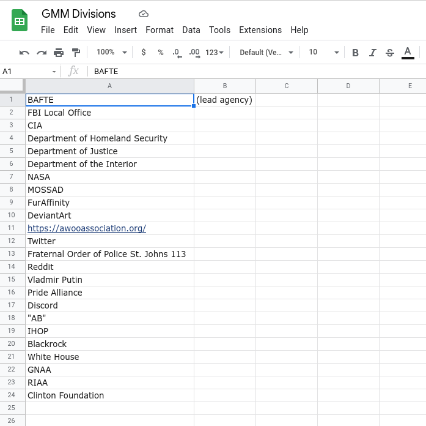The image size is (426, 426).
Task: Open the zoom level dropdown
Action: 112,52
